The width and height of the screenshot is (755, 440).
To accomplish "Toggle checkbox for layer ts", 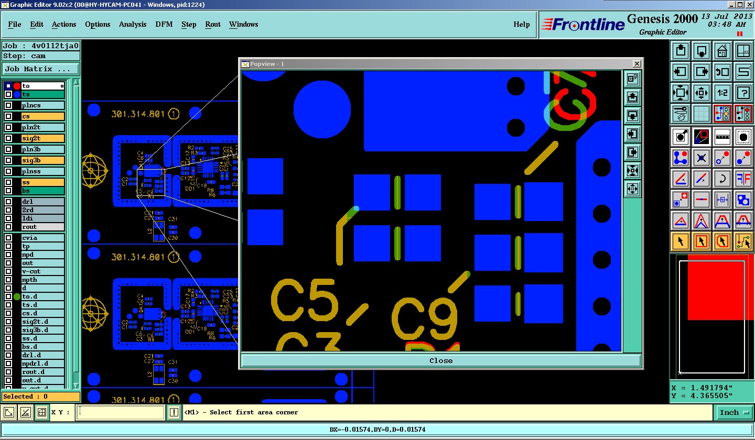I will pos(8,94).
